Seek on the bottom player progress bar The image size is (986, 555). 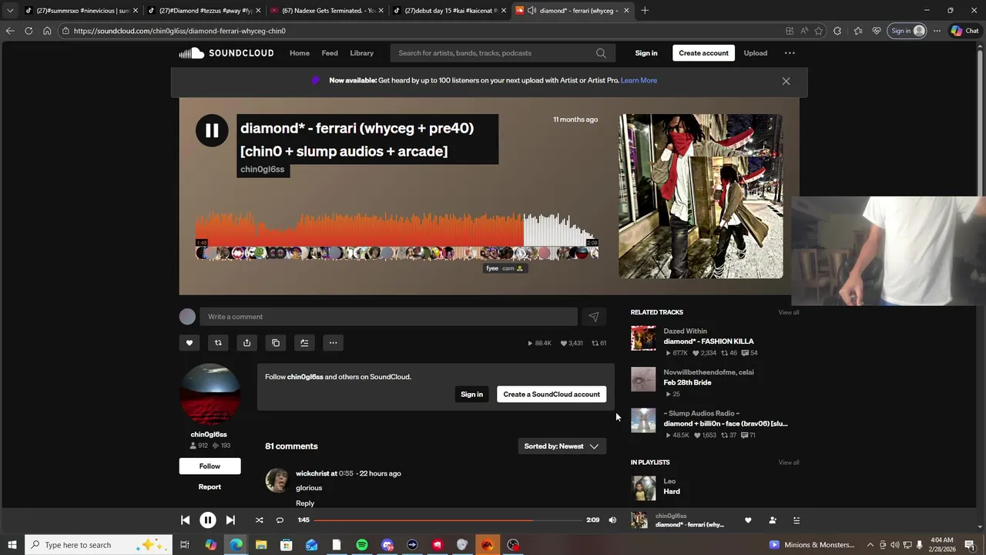pos(448,520)
